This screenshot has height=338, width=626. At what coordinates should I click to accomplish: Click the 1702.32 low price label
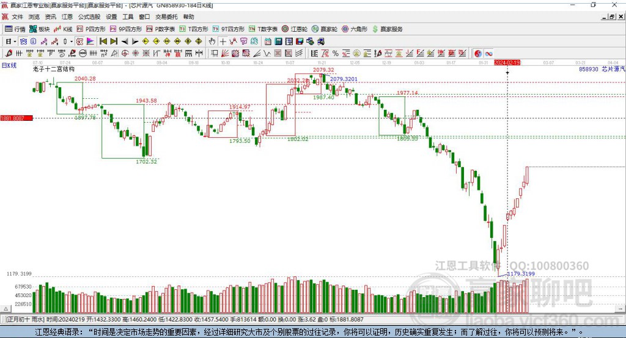147,162
